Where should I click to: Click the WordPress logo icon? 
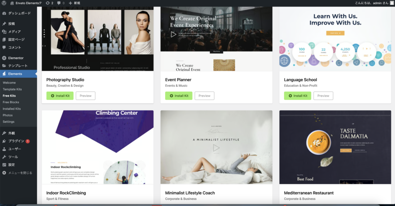4,3
